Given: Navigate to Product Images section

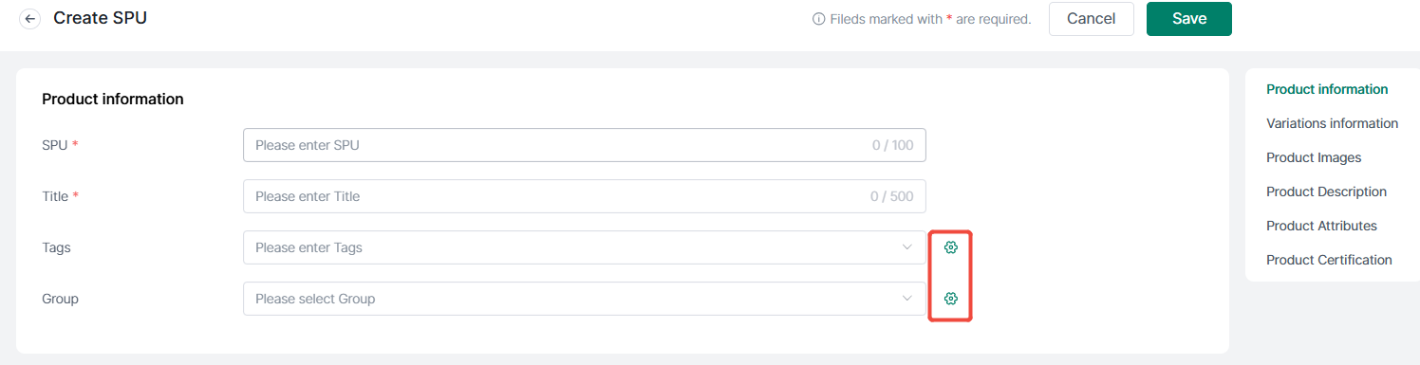Looking at the screenshot, I should (1314, 157).
